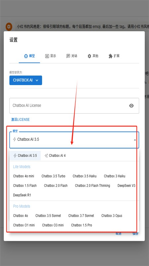This screenshot has height=266, width=149.
Task: Click the gear icon beside 其他
Action: pyautogui.click(x=89, y=56)
